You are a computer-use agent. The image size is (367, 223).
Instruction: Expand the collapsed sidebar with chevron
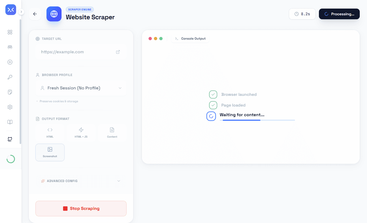[21, 12]
